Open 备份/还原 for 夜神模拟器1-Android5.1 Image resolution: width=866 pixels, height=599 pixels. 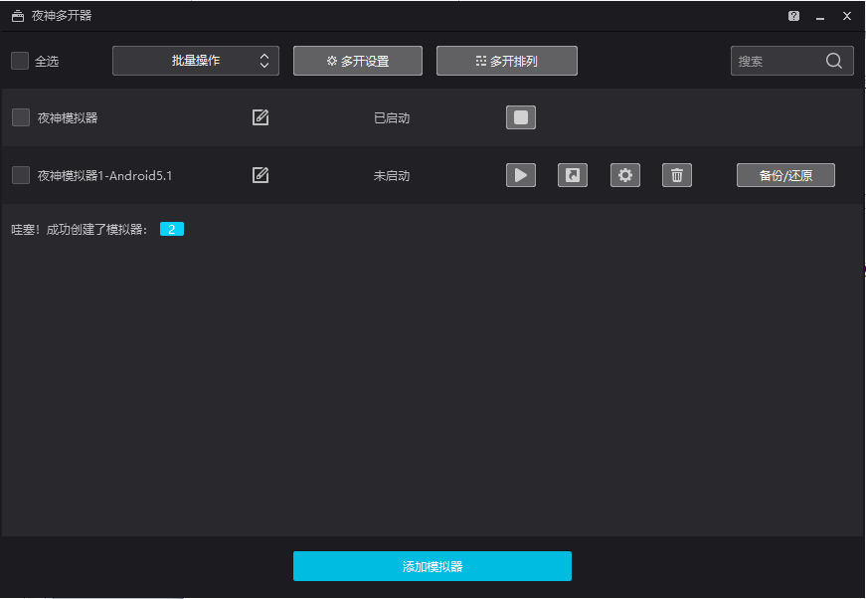coord(785,175)
